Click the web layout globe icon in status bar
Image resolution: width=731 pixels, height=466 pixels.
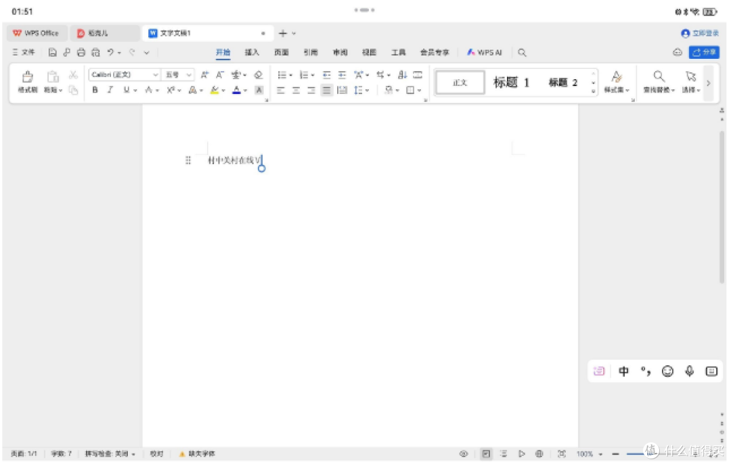[x=539, y=453]
